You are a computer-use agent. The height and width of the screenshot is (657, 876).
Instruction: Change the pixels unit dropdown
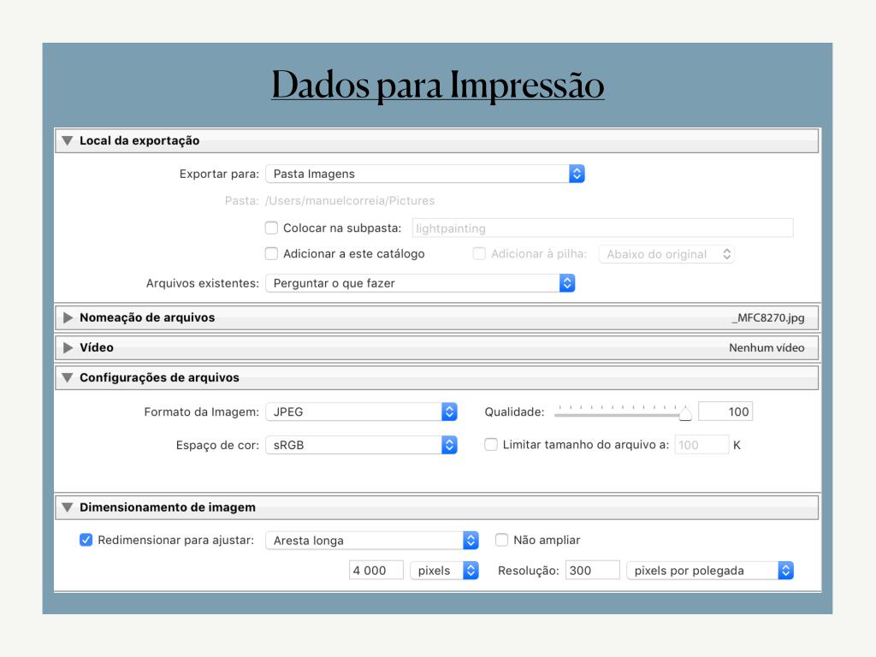pos(444,571)
